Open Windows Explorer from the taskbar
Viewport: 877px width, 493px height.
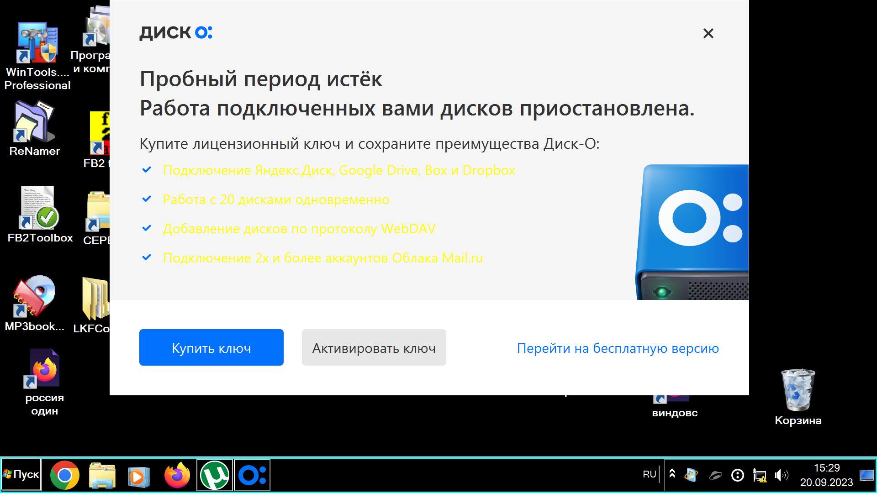click(102, 475)
